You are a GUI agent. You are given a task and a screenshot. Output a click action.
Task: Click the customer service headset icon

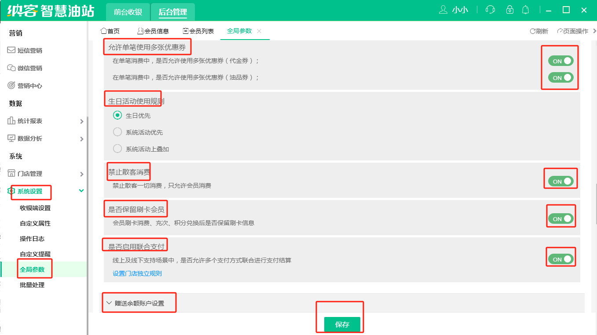(490, 10)
